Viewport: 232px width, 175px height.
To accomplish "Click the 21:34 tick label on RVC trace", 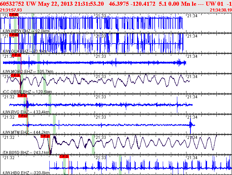I will click(x=192, y=97).
